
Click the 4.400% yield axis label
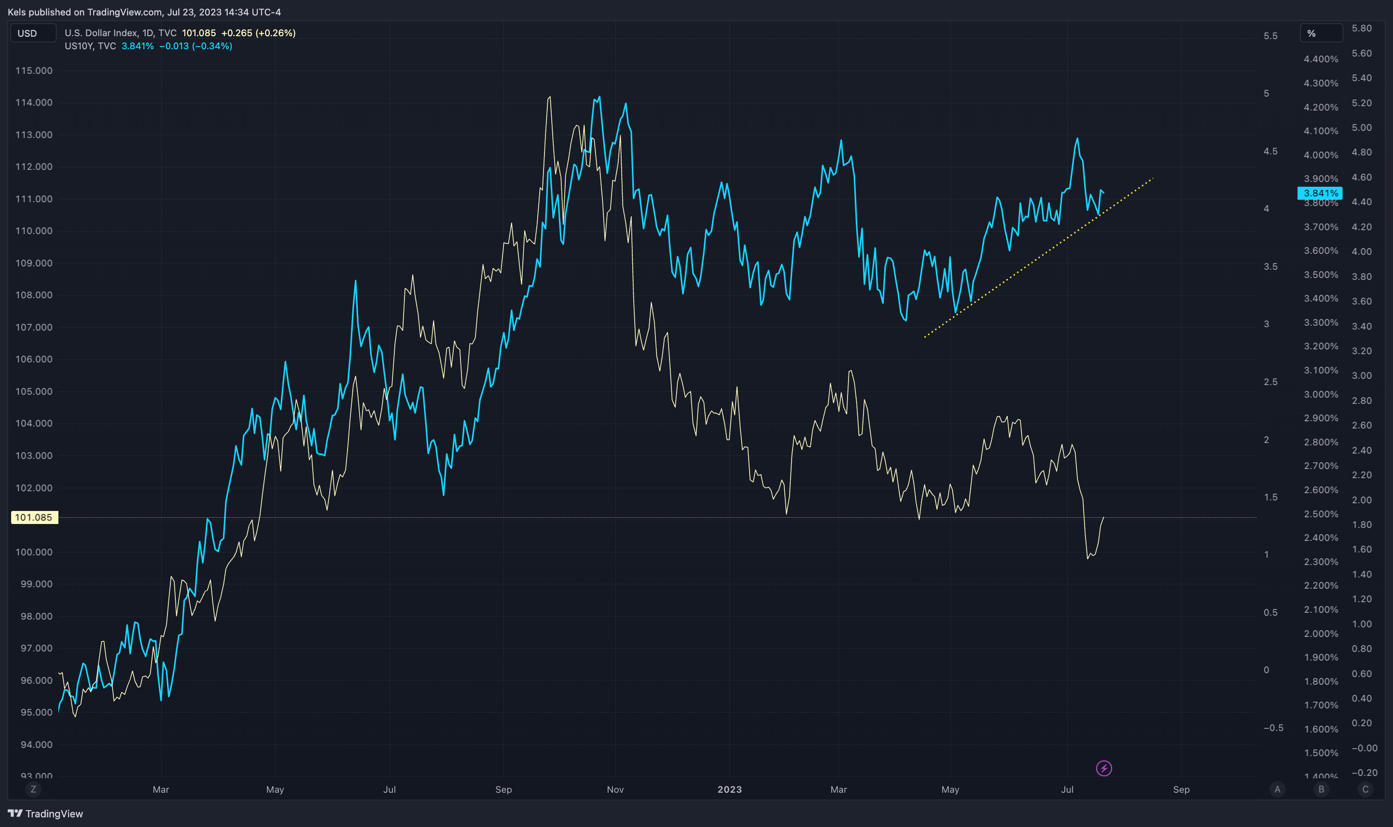point(1321,59)
